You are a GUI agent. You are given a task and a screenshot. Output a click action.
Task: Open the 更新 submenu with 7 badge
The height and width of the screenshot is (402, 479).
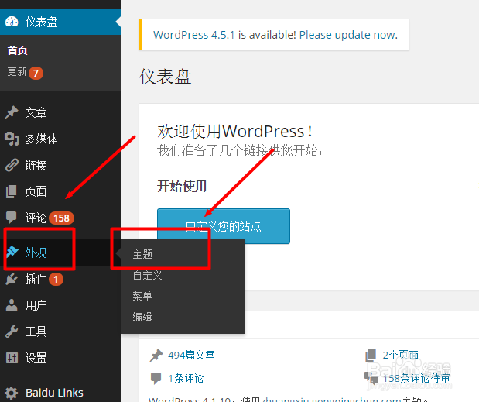click(25, 72)
